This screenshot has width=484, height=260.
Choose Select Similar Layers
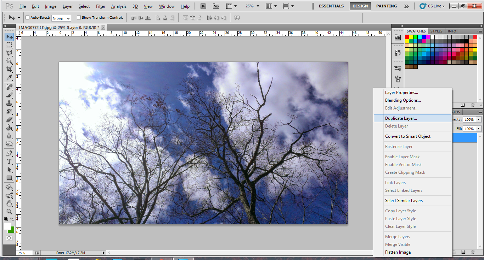(412, 201)
